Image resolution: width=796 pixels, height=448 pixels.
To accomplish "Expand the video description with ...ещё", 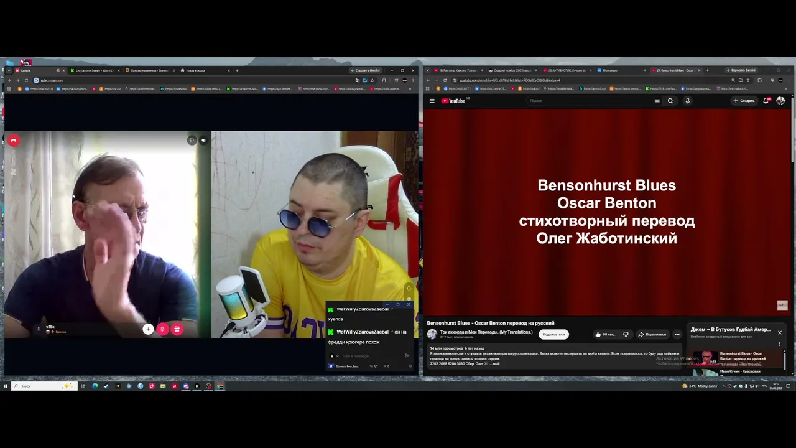I will (x=494, y=363).
